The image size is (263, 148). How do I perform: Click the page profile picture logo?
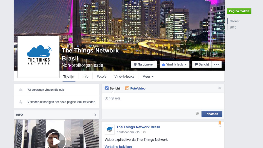[x=39, y=57]
